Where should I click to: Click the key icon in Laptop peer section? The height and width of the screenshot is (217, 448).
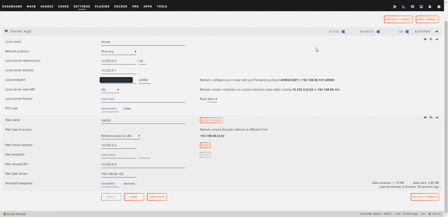pos(431,117)
